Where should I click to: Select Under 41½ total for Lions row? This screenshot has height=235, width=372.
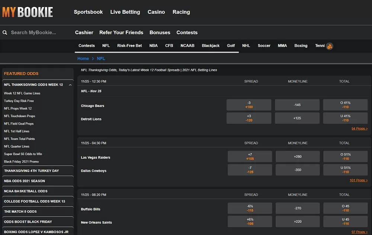[346, 118]
